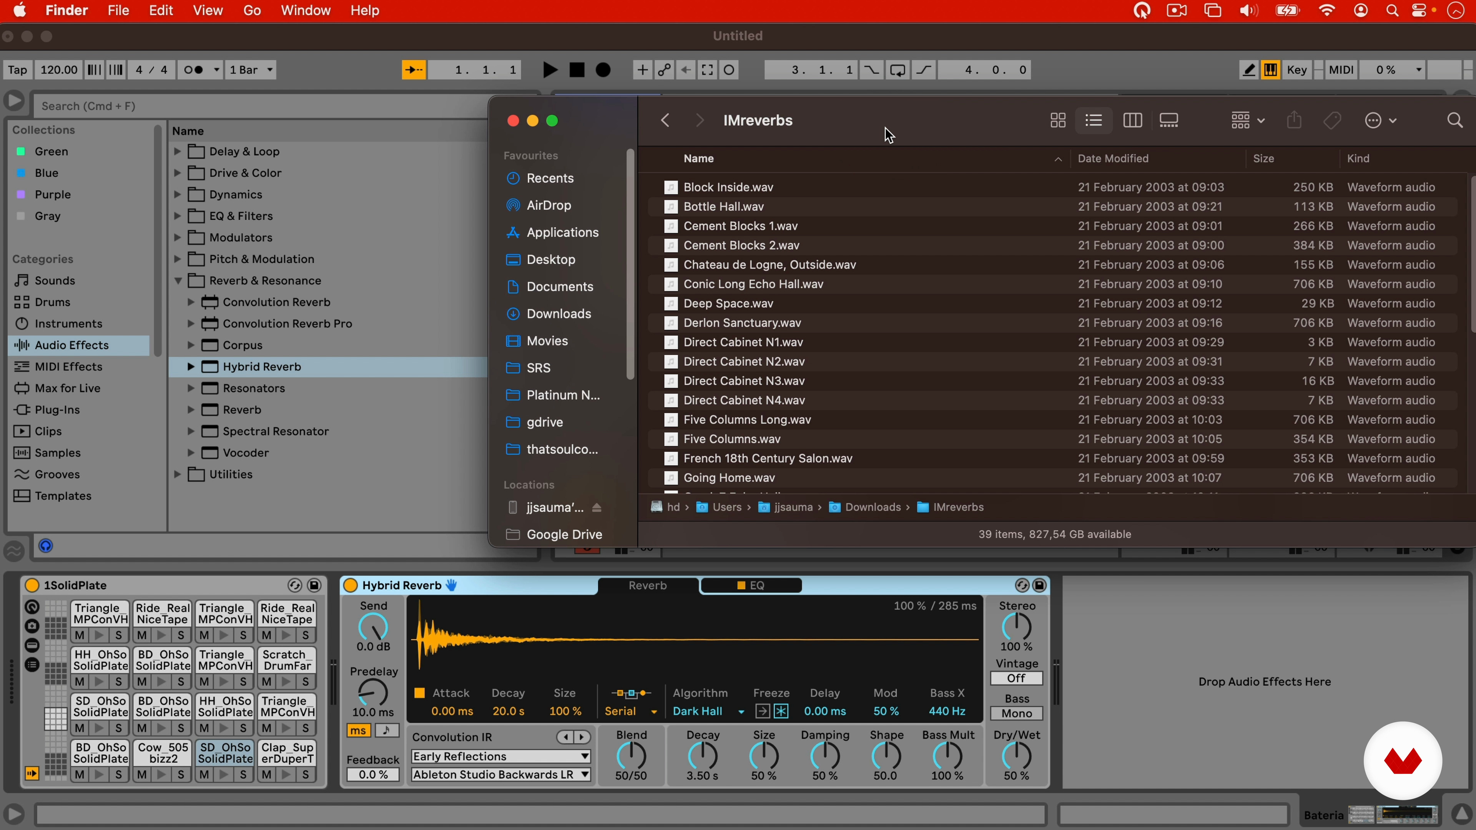This screenshot has width=1476, height=830.
Task: Switch Finder to gallery view
Action: tap(1169, 120)
